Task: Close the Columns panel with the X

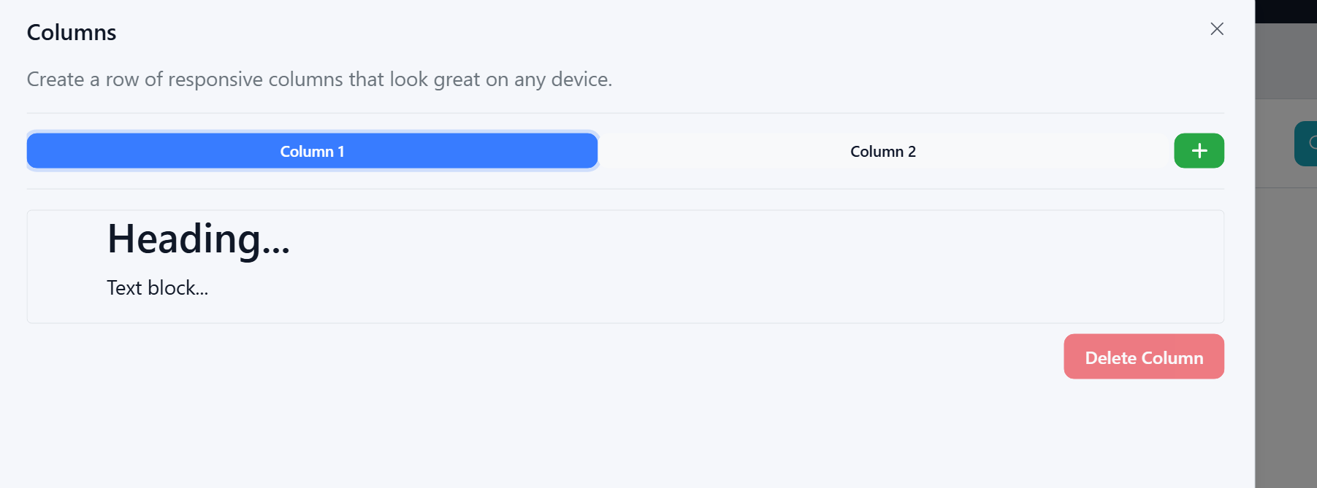Action: point(1216,29)
